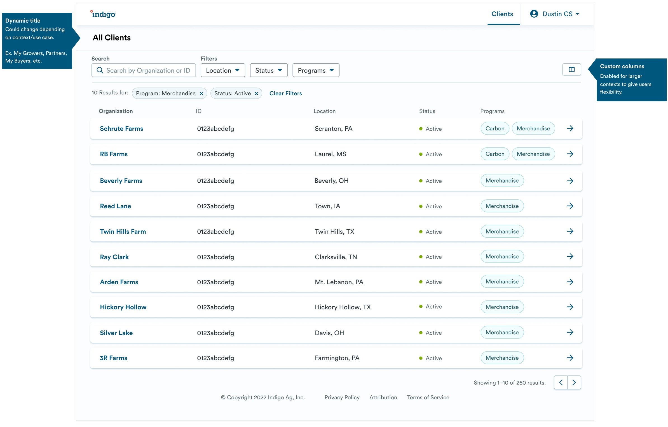Click the Laurel, MS location cell
The width and height of the screenshot is (668, 427).
[330, 154]
